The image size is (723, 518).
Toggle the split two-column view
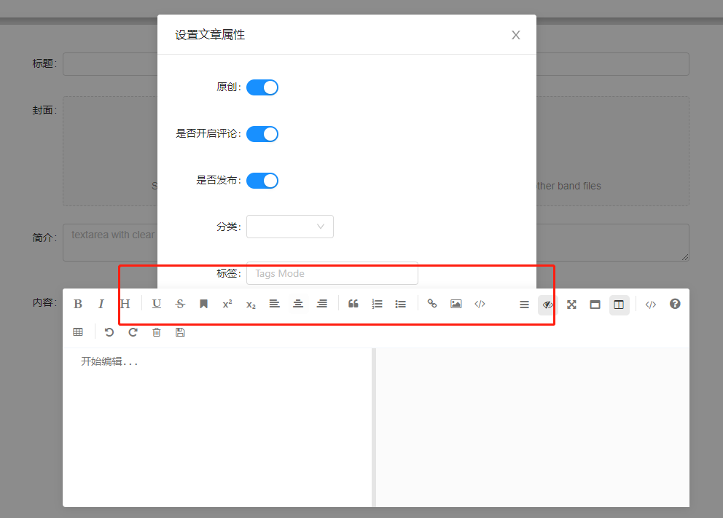619,305
